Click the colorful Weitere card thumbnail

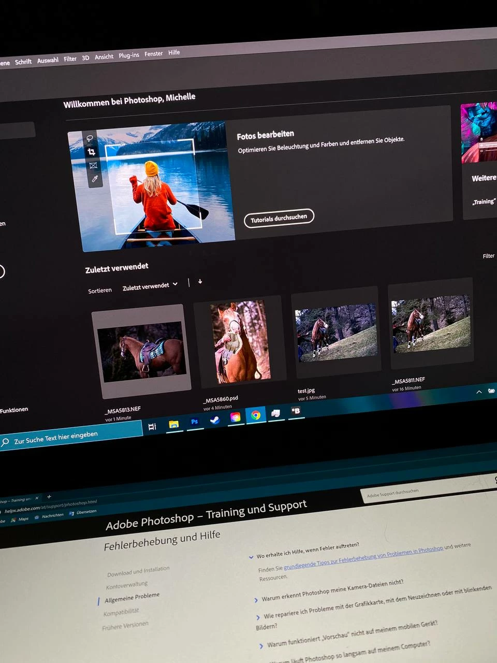pyautogui.click(x=479, y=133)
